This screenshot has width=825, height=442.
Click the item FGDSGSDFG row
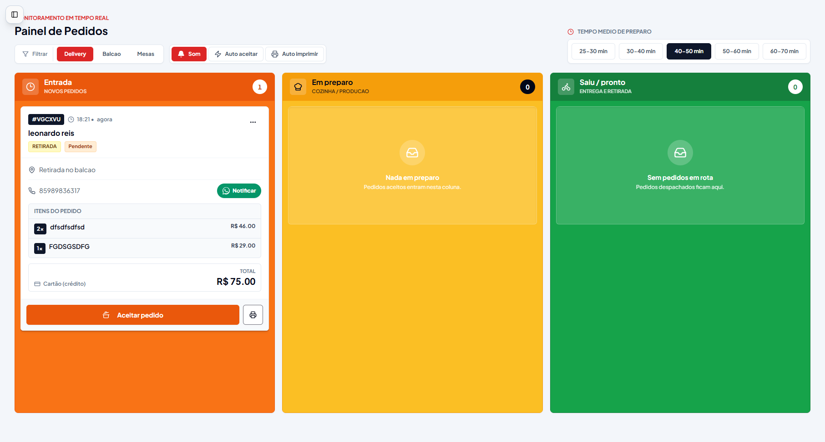coord(145,248)
